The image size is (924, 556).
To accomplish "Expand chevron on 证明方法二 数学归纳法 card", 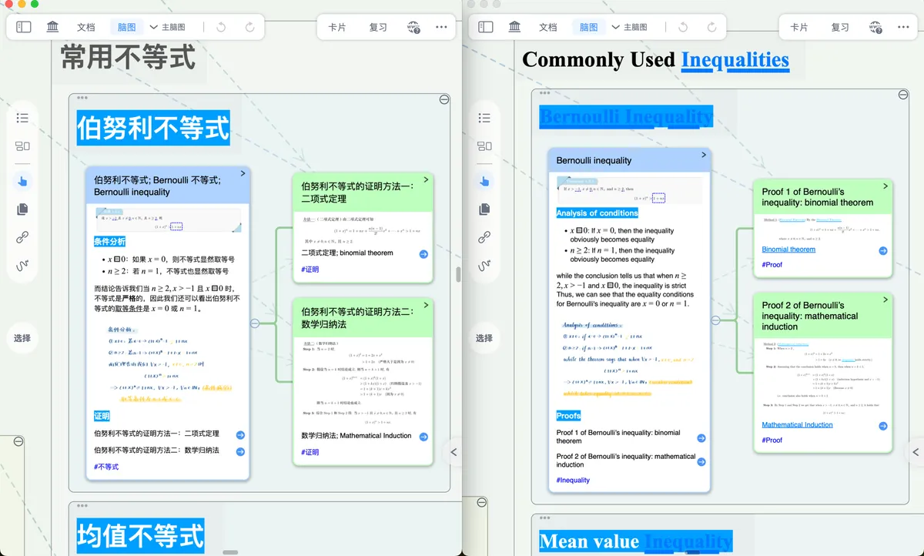I will pos(427,304).
